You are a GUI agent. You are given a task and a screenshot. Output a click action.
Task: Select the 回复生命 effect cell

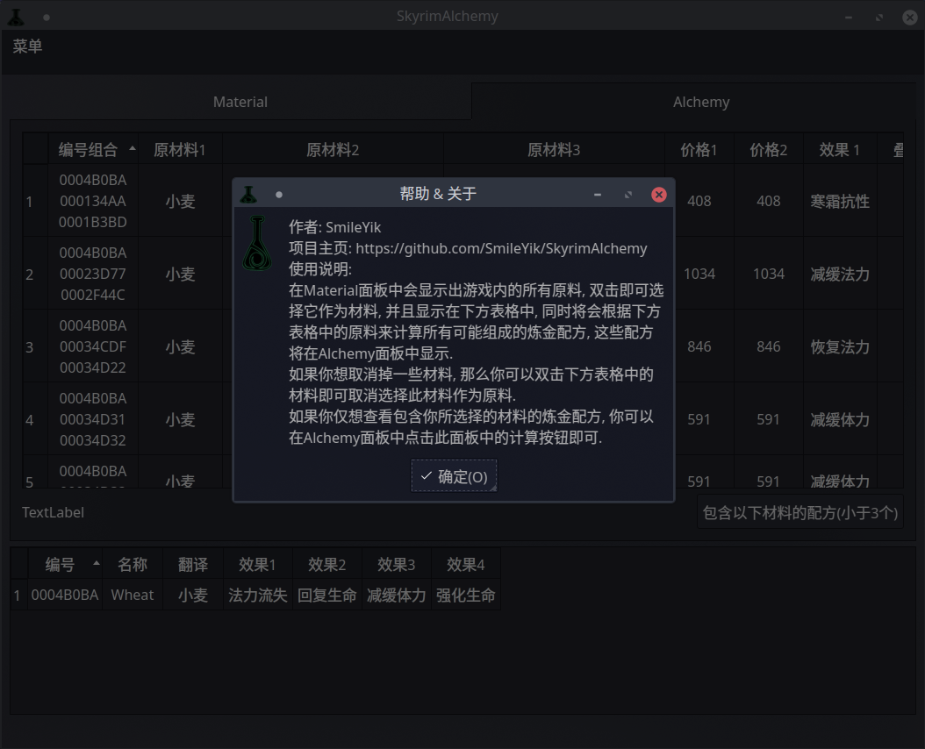326,595
